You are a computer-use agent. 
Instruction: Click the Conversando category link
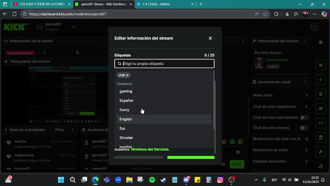point(277,60)
